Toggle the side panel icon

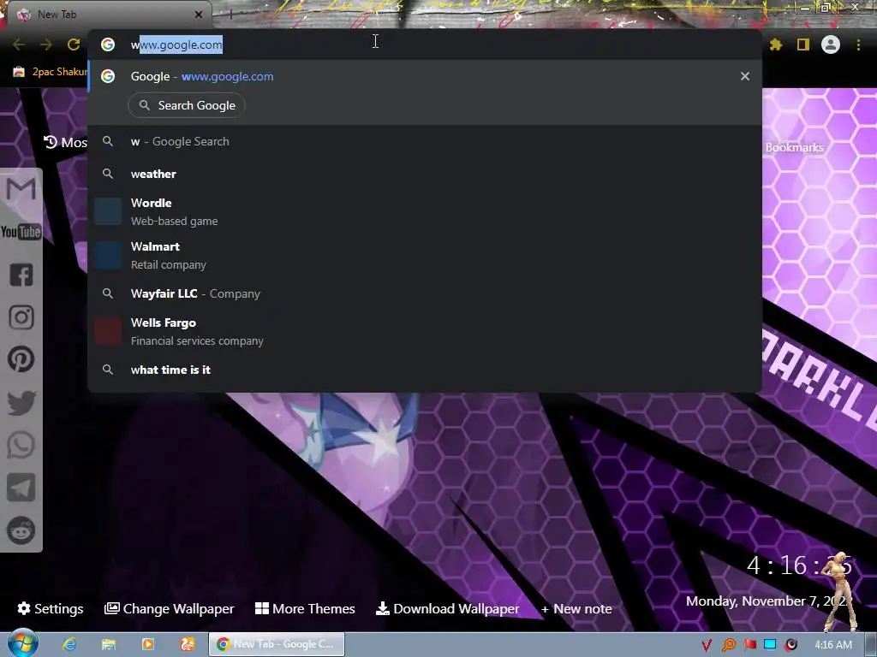click(803, 44)
